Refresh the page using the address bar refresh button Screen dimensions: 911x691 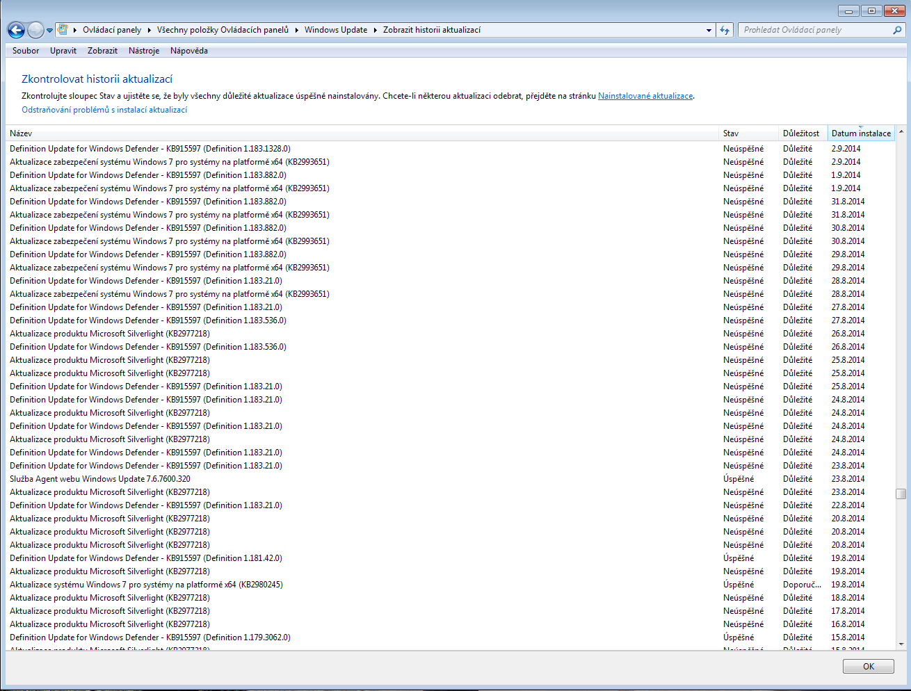725,30
